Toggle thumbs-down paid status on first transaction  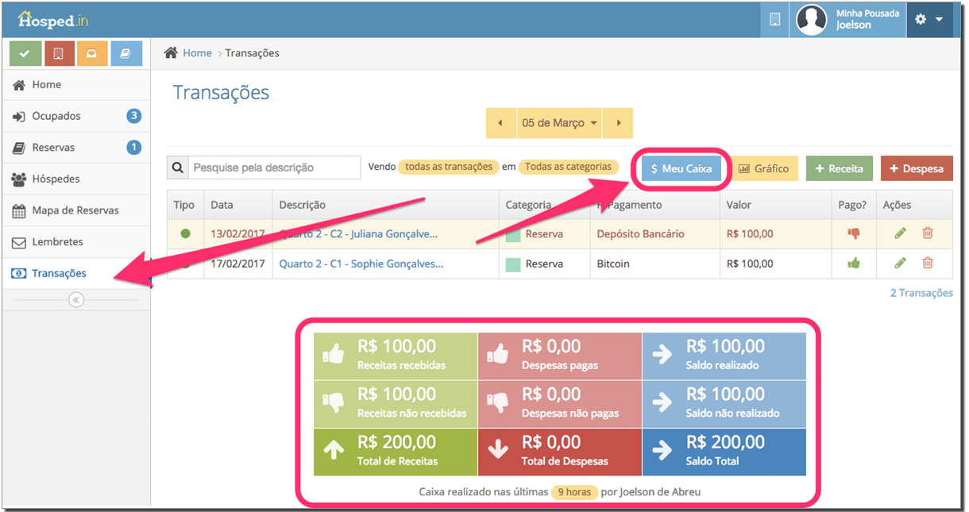point(854,233)
